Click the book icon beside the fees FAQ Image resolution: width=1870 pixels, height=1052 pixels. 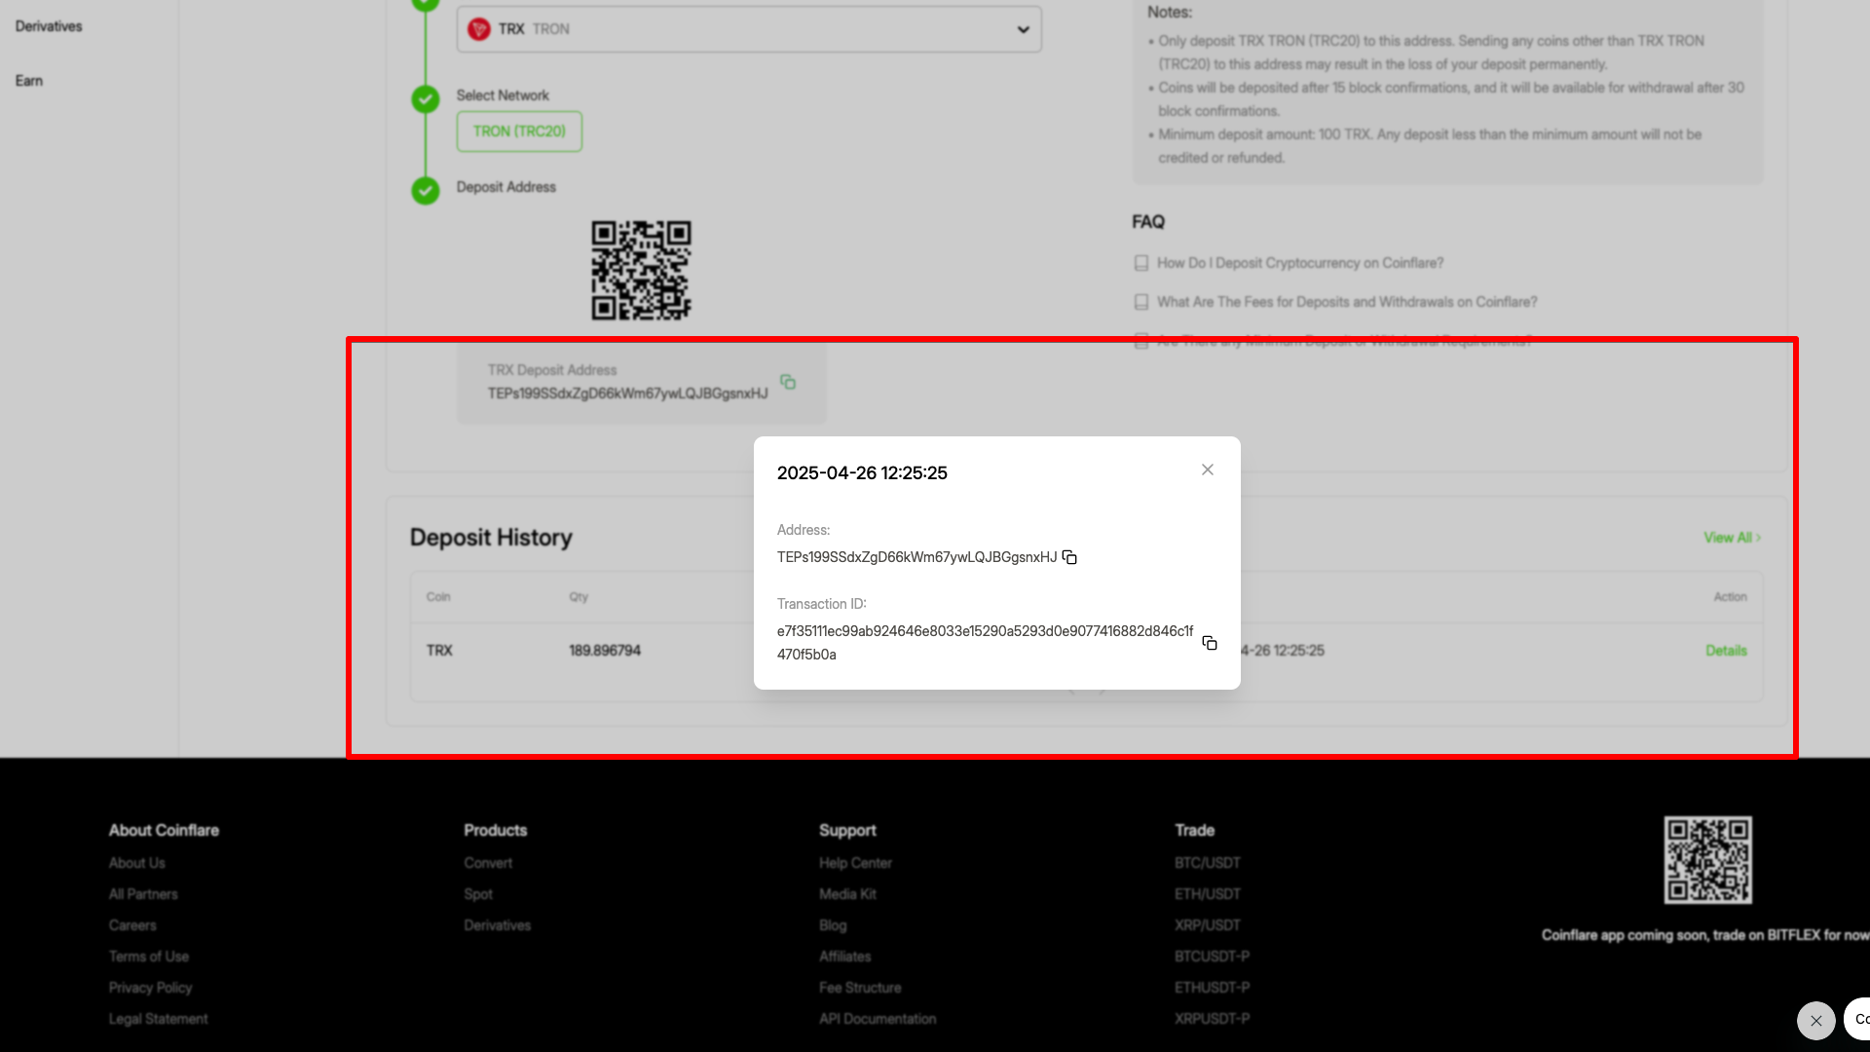(x=1141, y=302)
